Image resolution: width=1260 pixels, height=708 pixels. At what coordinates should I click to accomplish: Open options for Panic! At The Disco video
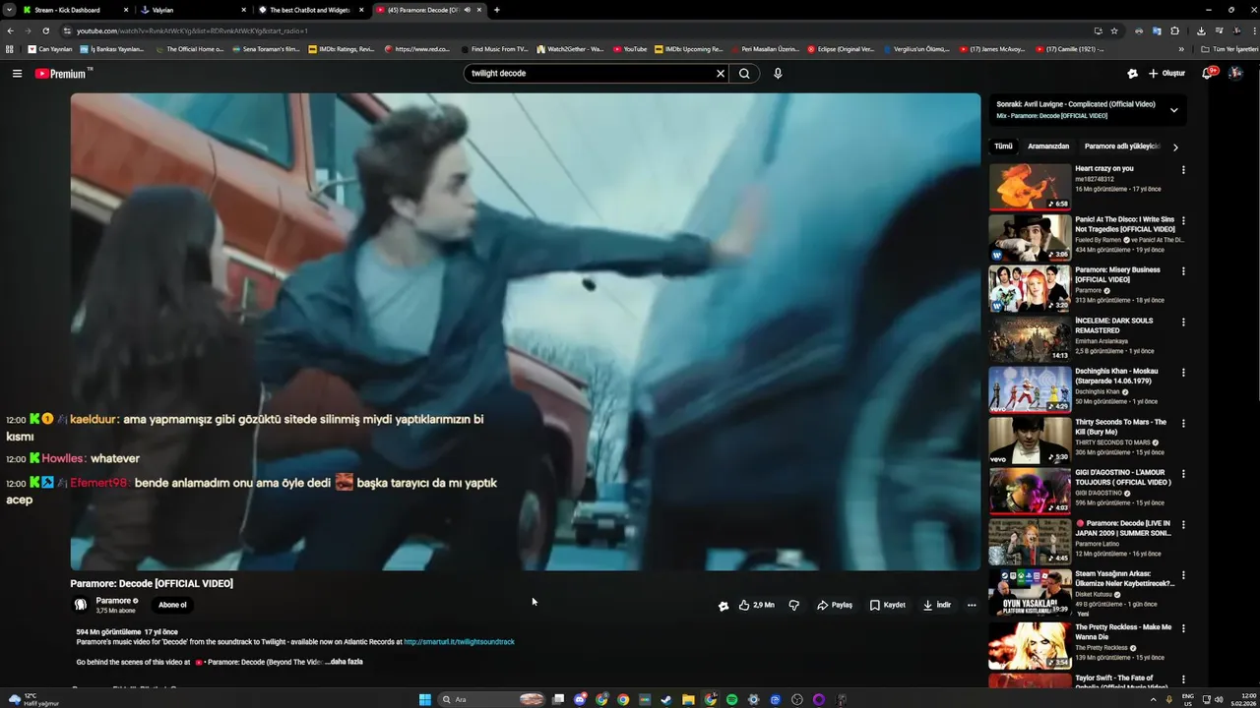coord(1183,220)
